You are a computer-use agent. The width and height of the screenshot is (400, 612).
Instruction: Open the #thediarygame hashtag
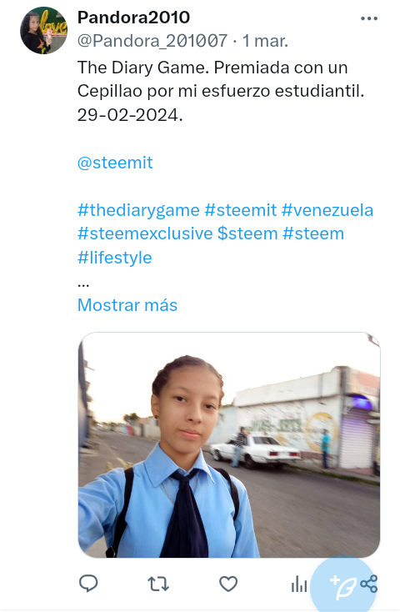coord(138,210)
